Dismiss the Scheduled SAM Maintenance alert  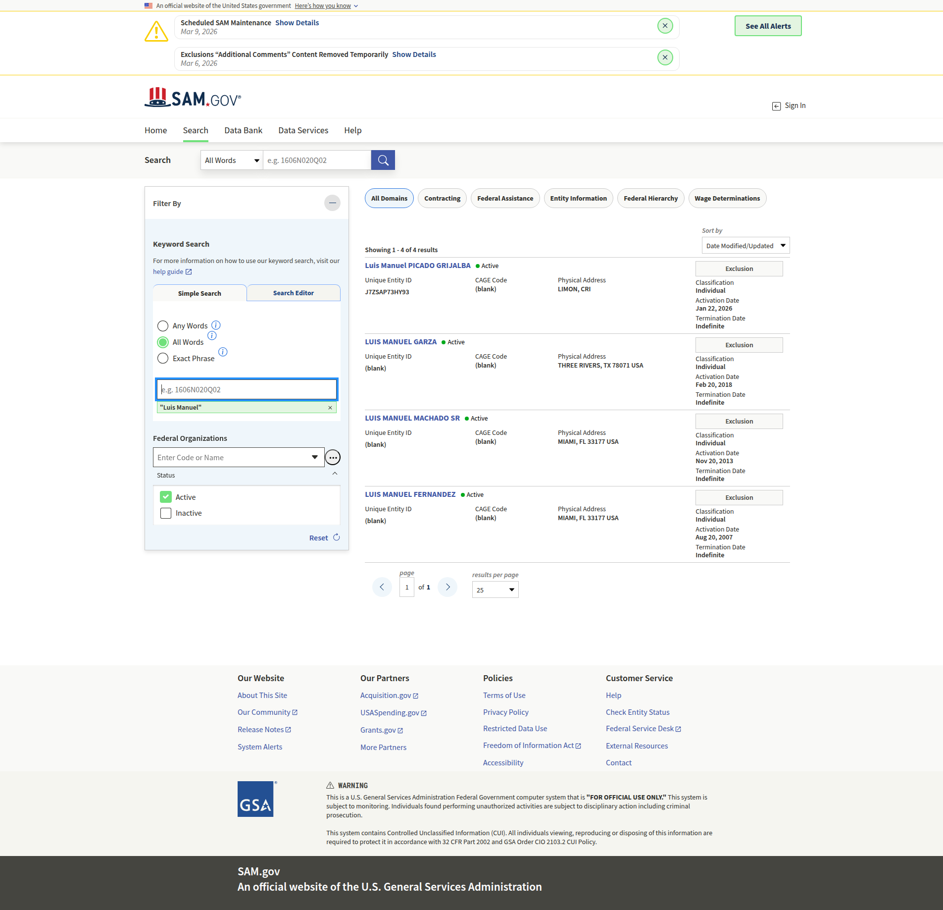click(665, 26)
